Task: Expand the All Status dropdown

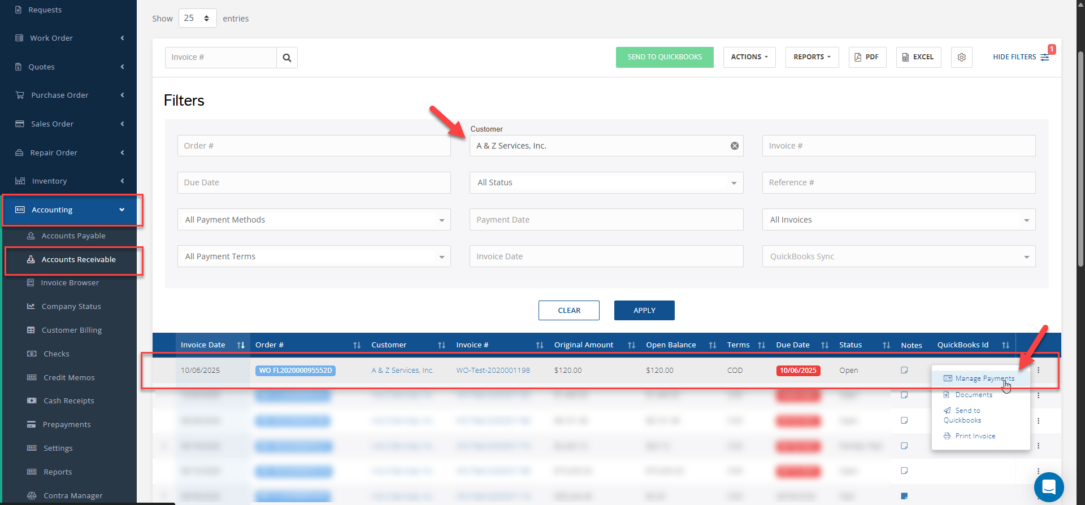Action: tap(606, 183)
